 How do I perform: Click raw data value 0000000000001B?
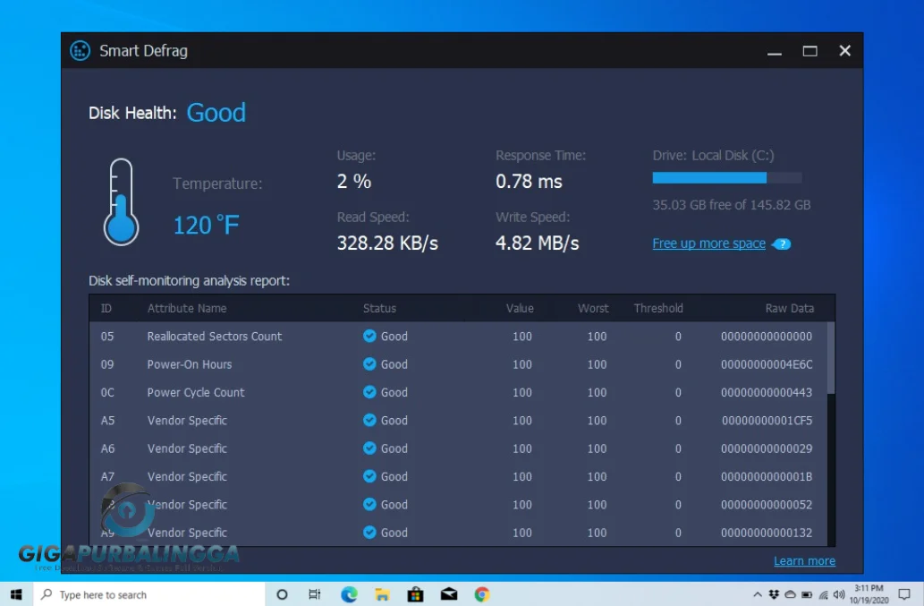click(x=767, y=476)
